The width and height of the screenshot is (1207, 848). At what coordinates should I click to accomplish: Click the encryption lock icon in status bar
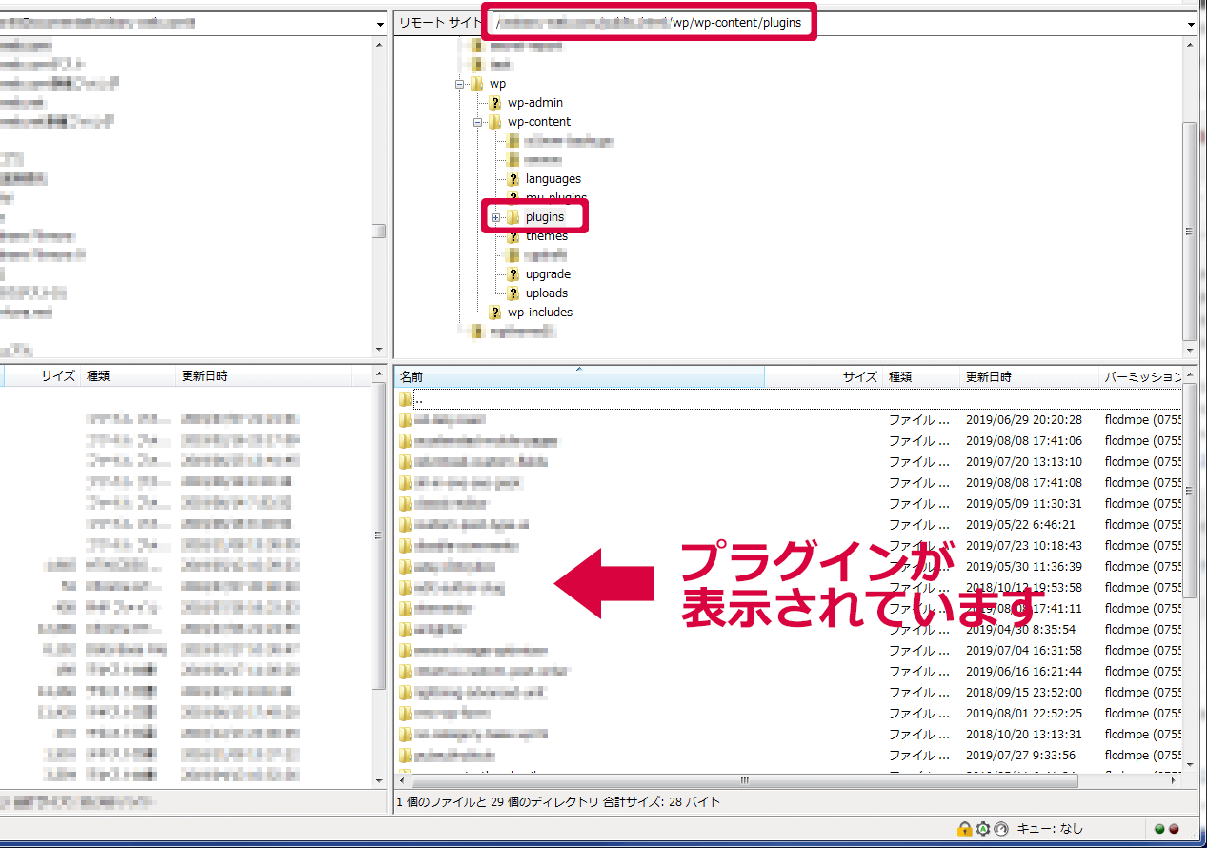pos(964,829)
